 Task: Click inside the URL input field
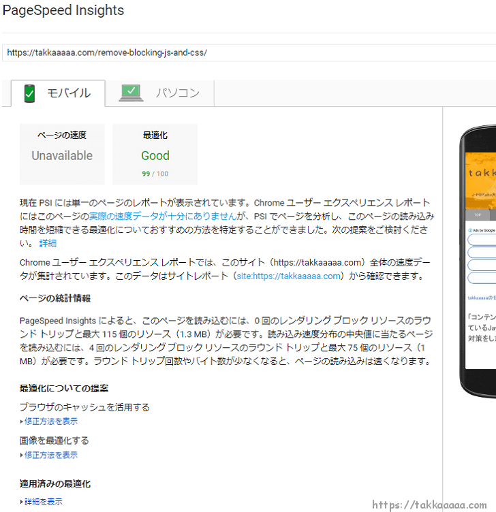tap(245, 53)
